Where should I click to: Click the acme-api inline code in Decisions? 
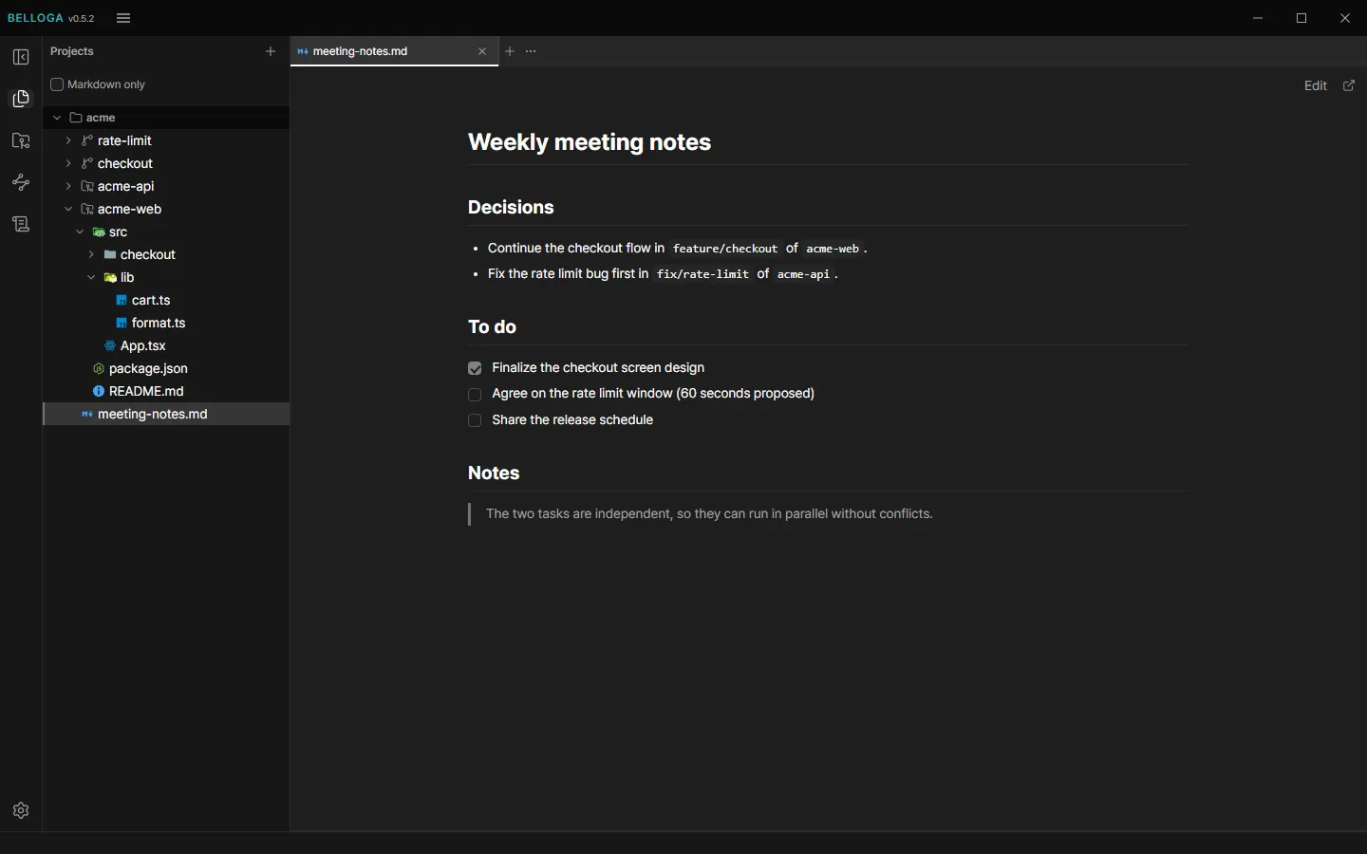pos(804,274)
